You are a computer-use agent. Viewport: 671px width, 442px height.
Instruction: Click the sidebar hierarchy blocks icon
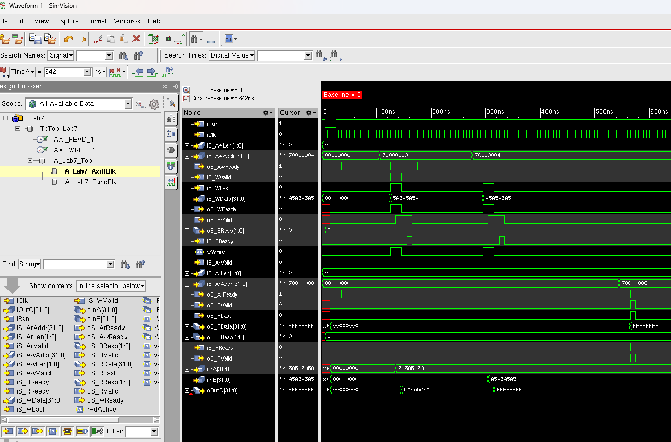click(x=171, y=118)
